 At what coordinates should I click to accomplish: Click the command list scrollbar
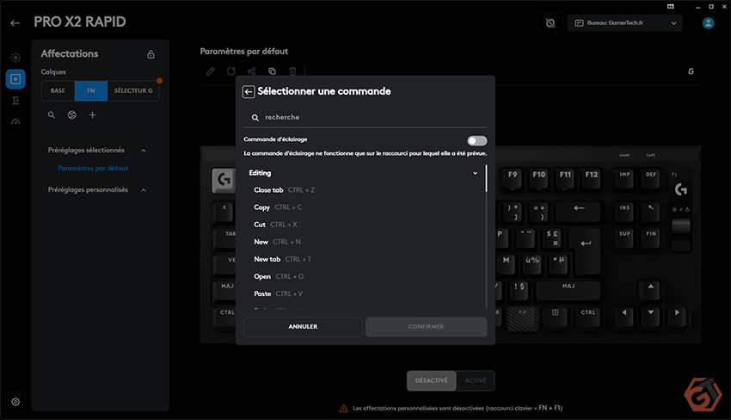tap(486, 178)
